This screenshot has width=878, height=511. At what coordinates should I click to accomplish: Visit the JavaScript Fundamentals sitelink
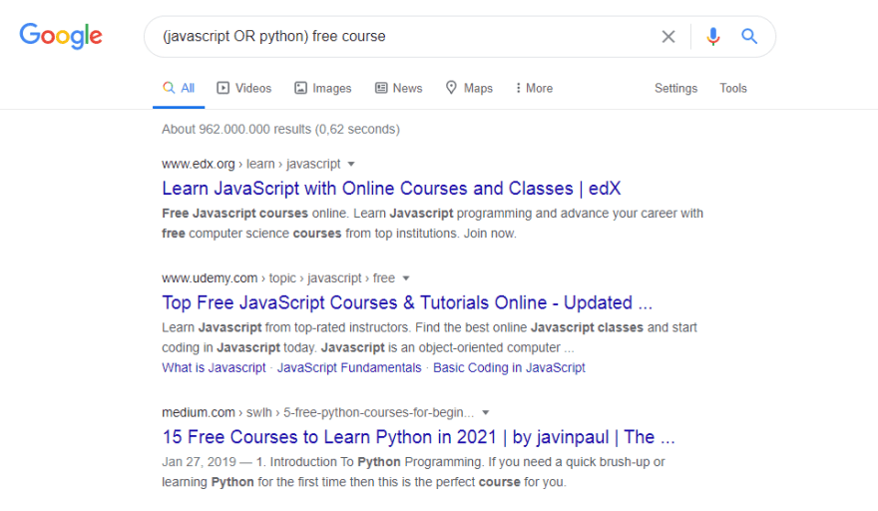349,367
